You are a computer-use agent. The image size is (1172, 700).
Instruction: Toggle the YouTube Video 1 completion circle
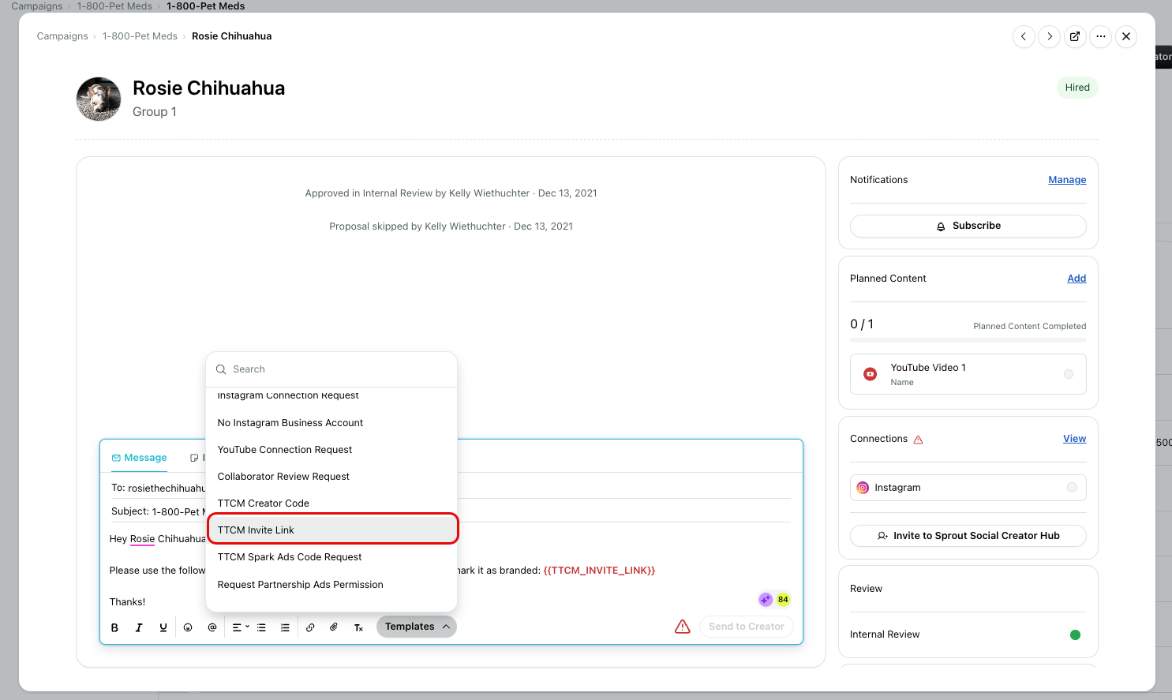(x=1069, y=374)
